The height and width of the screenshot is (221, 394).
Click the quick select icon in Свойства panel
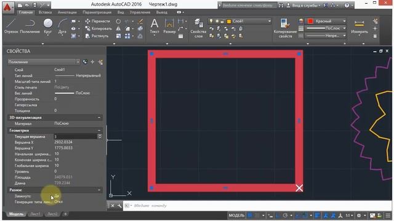pos(100,62)
